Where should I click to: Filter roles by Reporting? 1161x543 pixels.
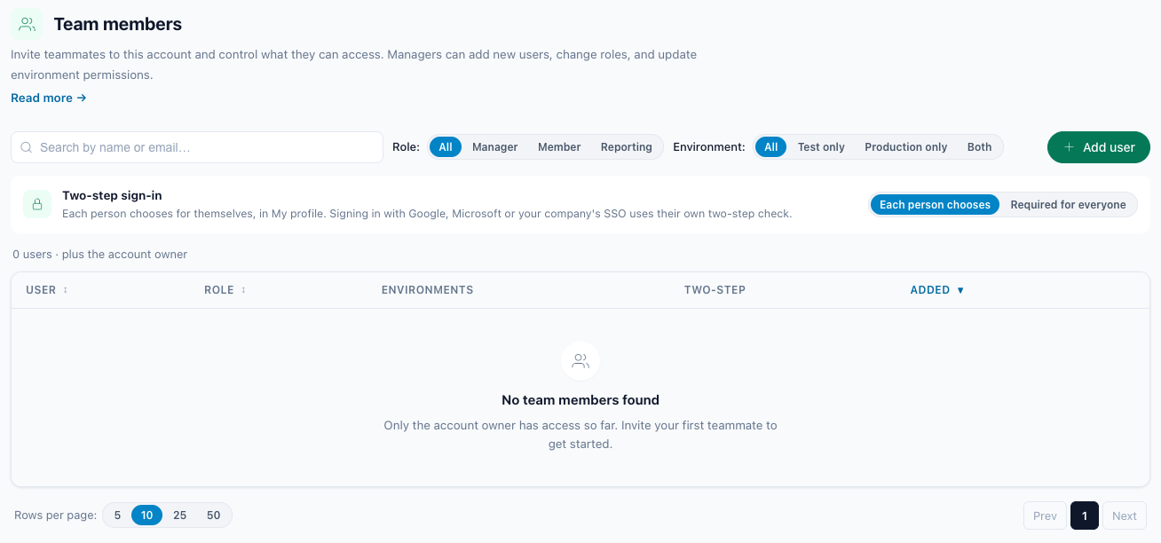(627, 147)
